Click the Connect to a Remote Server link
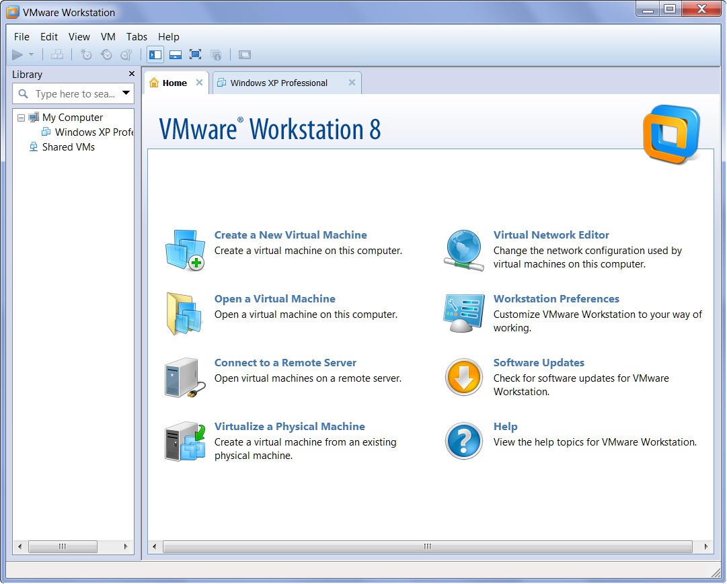The height and width of the screenshot is (584, 727). tap(286, 363)
